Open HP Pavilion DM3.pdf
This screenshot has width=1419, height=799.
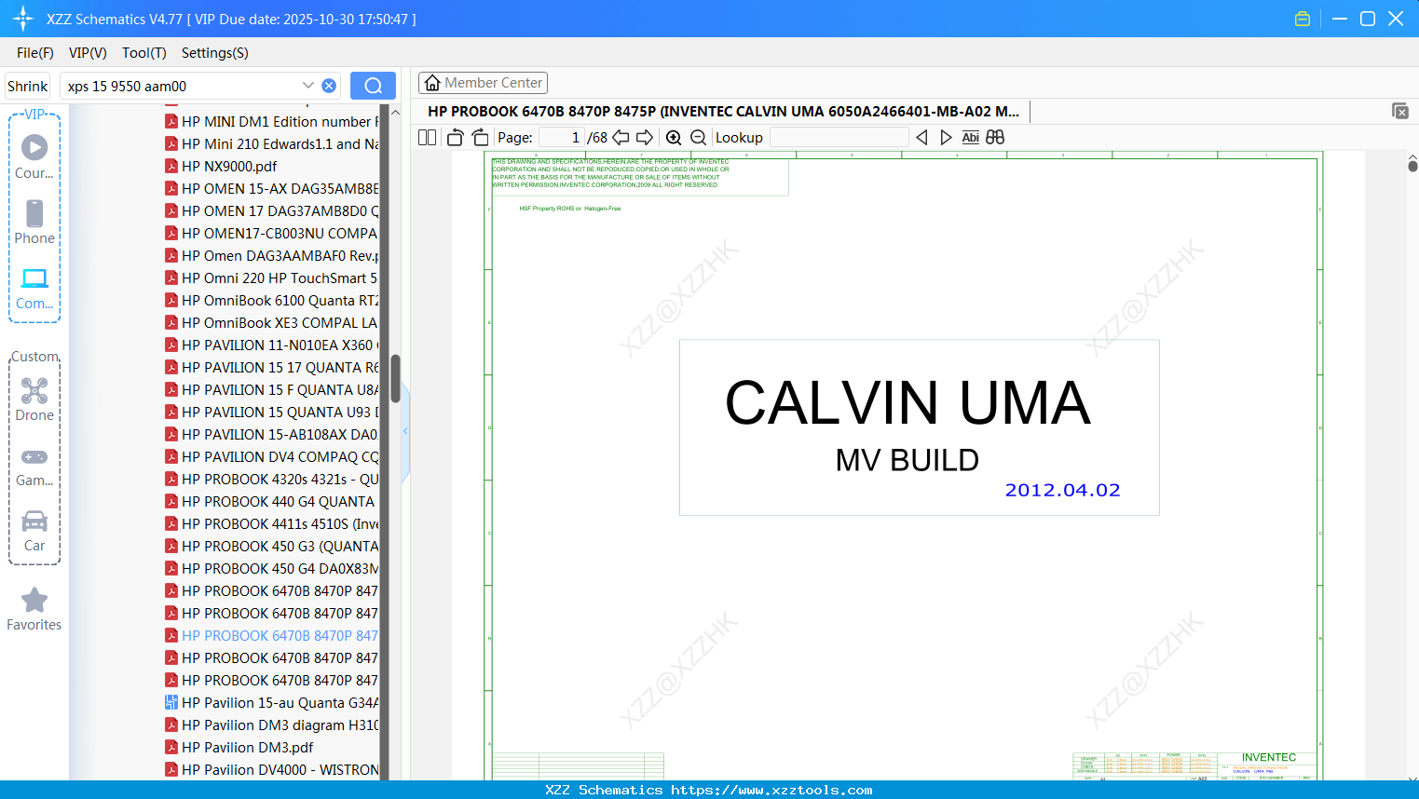239,747
